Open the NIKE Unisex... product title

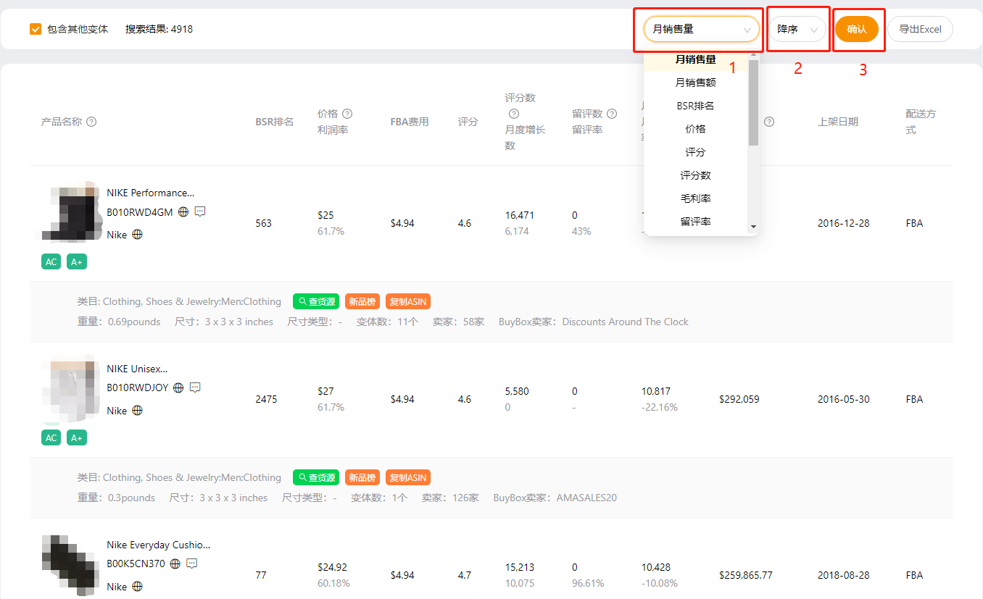pos(137,369)
